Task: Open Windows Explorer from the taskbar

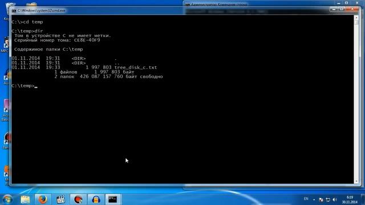Action: point(25,199)
